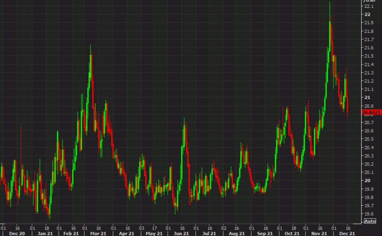Image resolution: width=382 pixels, height=236 pixels.
Task: Click the Jun 21 month label
Action: click(181, 233)
